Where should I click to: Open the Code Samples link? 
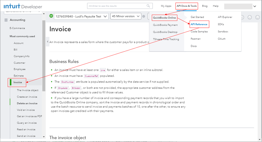(199, 31)
